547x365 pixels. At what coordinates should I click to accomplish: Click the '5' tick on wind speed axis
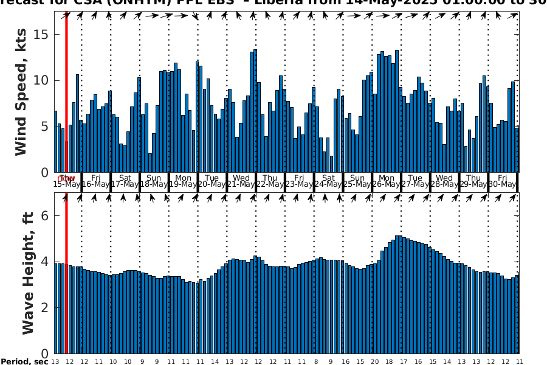tap(44, 127)
